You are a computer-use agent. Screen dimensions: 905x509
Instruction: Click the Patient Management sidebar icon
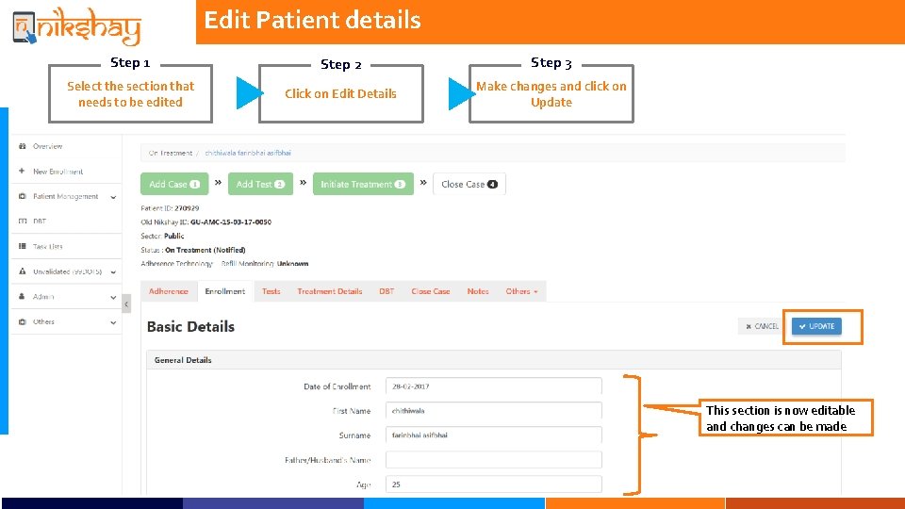click(x=22, y=197)
